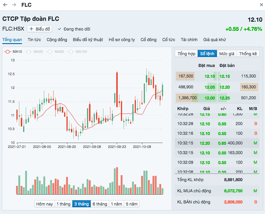Click bid volume 167,500
265x214 pixels.
click(186, 76)
